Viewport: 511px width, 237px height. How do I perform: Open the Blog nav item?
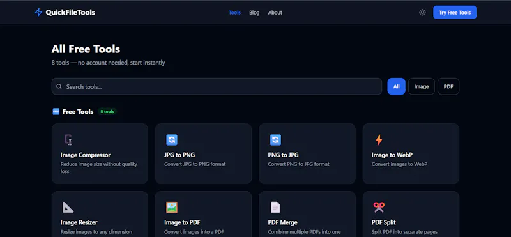tap(254, 13)
